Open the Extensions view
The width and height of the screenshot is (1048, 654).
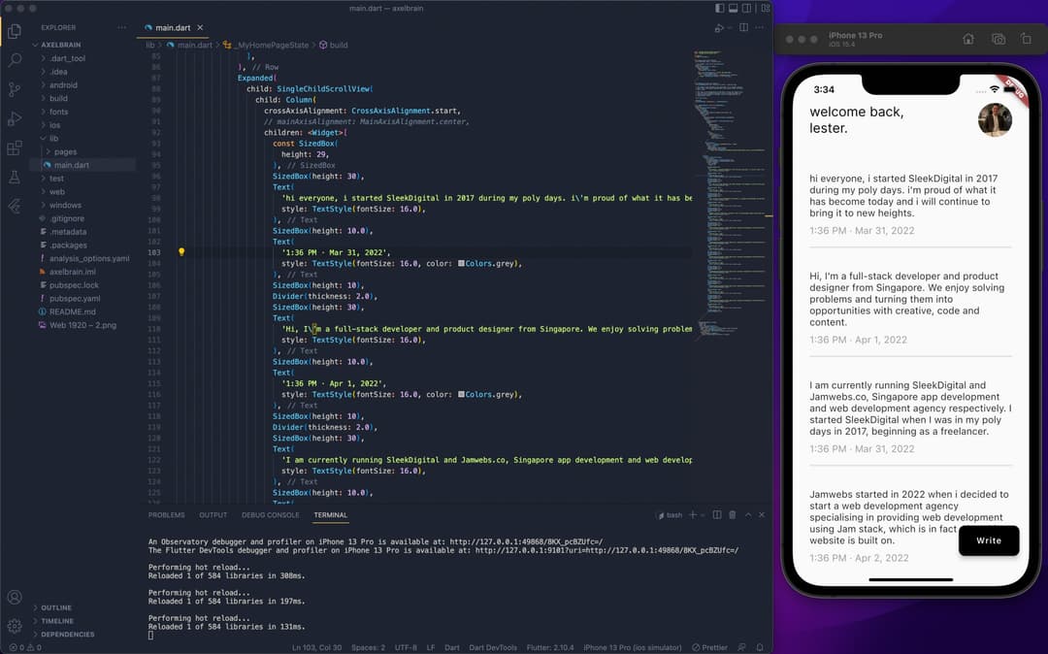point(15,148)
